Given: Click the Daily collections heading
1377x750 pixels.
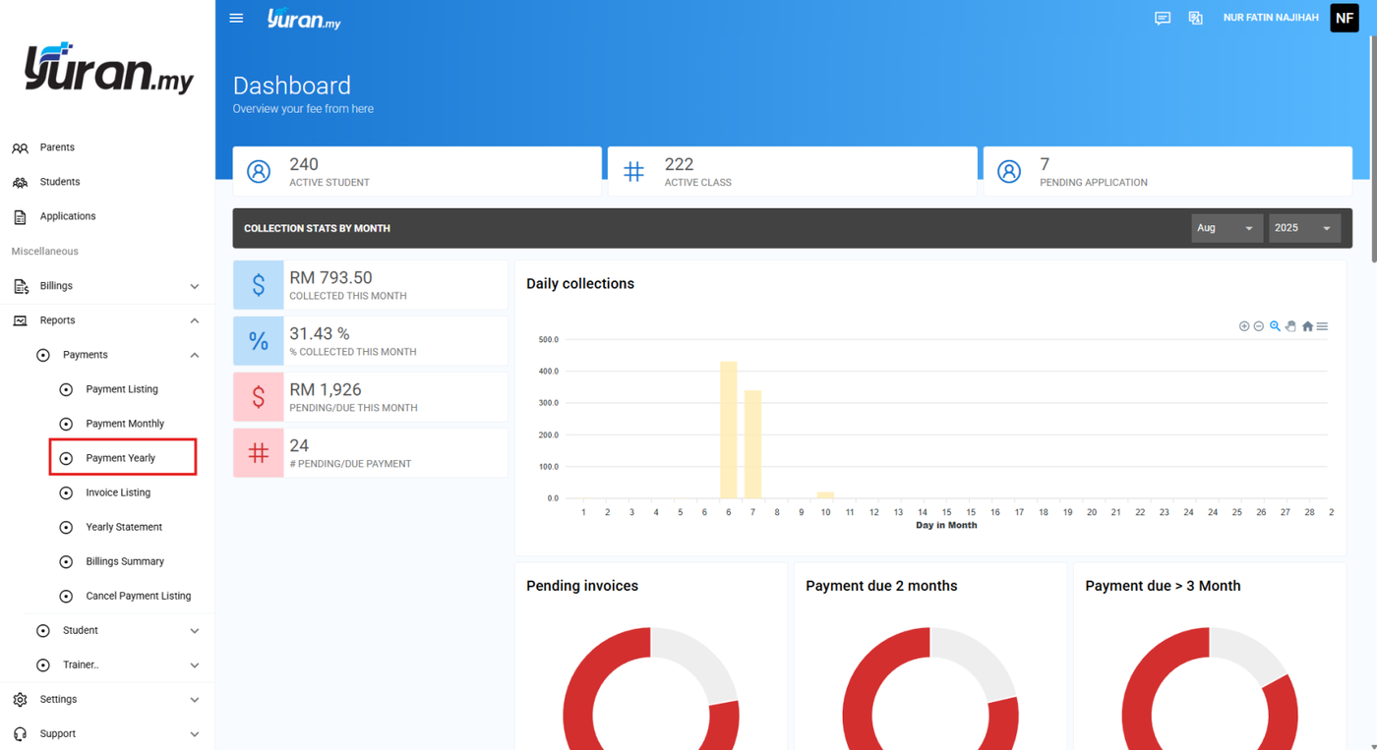Looking at the screenshot, I should click(x=580, y=284).
